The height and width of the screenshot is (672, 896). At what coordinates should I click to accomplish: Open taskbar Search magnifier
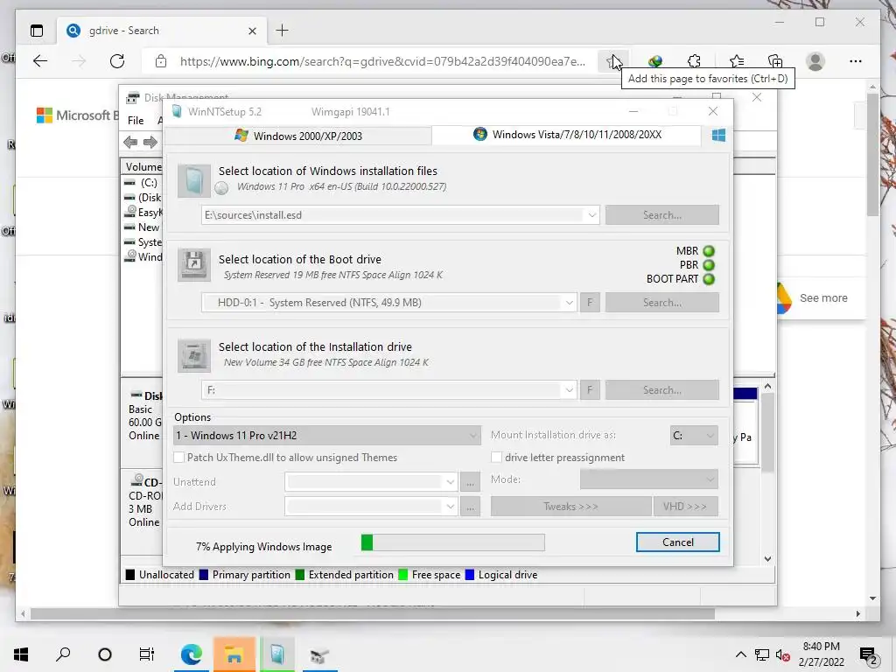(63, 654)
